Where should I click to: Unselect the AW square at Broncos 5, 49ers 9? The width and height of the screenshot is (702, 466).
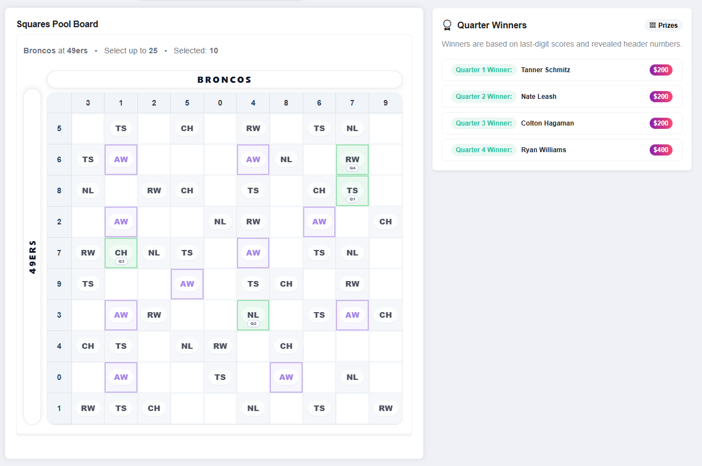187,284
